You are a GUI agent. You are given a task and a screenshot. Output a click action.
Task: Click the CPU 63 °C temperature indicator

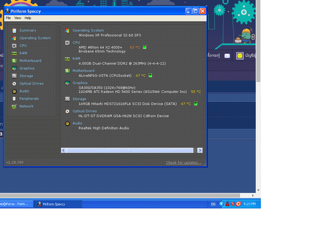click(135, 47)
